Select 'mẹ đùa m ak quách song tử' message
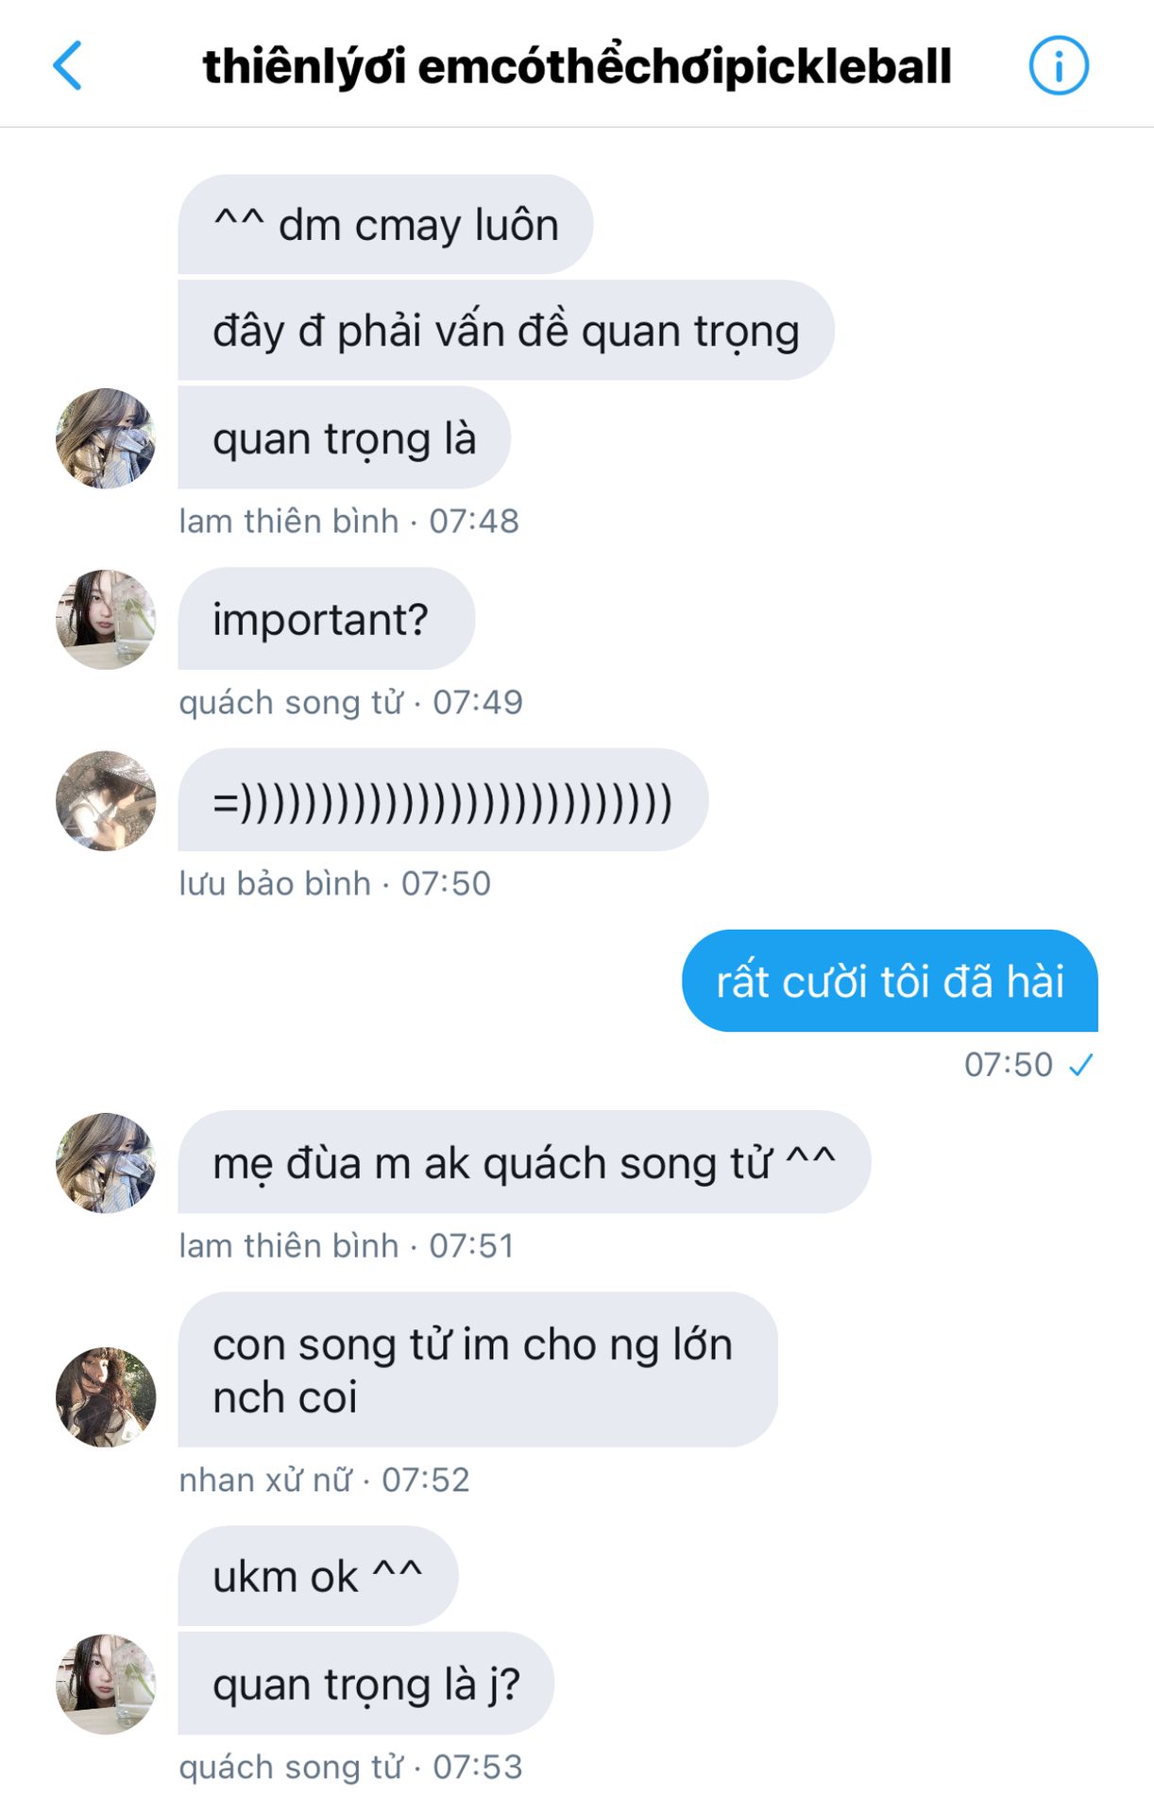Image resolution: width=1154 pixels, height=1814 pixels. [x=524, y=1162]
